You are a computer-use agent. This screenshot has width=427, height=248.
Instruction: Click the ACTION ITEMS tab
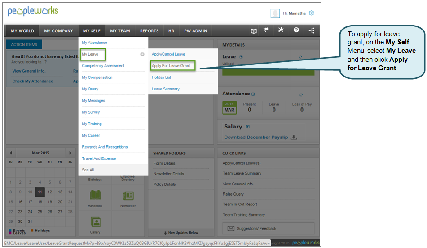tap(24, 45)
